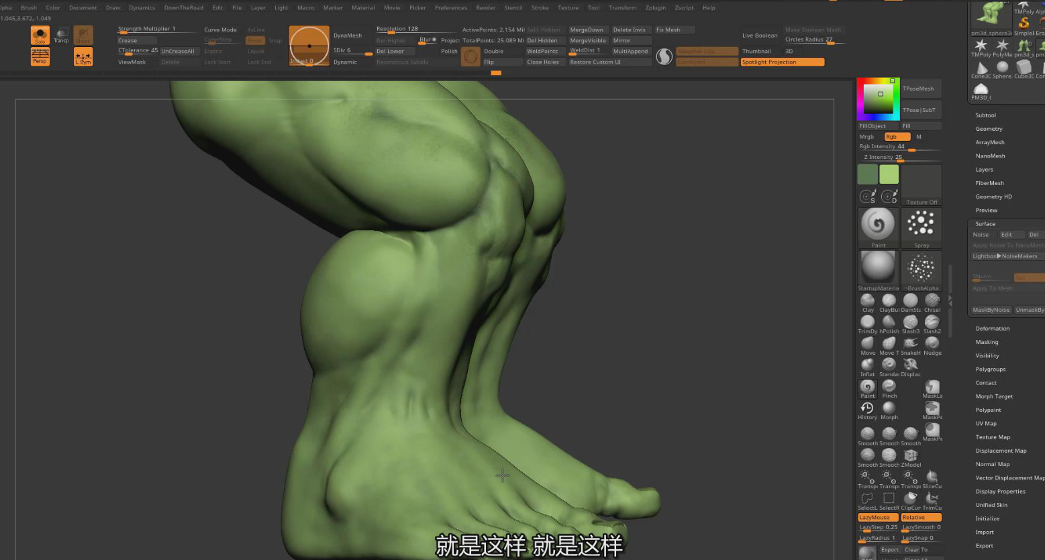The image size is (1045, 560).
Task: Expand the Subtool palette section
Action: coord(985,115)
